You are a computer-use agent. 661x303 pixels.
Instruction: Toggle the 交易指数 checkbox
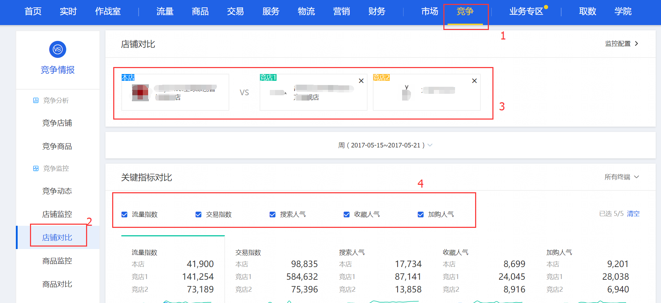pyautogui.click(x=199, y=214)
